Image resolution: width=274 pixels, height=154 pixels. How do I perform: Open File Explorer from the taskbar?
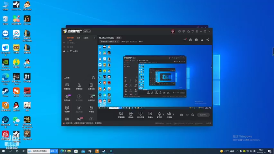69,151
